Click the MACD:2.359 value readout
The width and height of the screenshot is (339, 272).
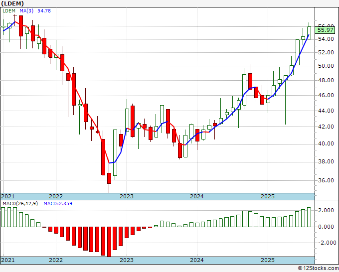58,204
